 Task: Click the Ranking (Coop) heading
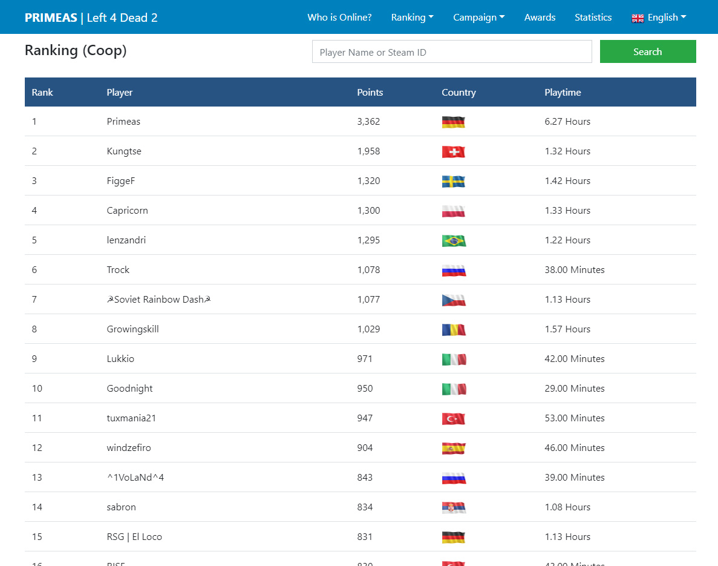[x=76, y=50]
